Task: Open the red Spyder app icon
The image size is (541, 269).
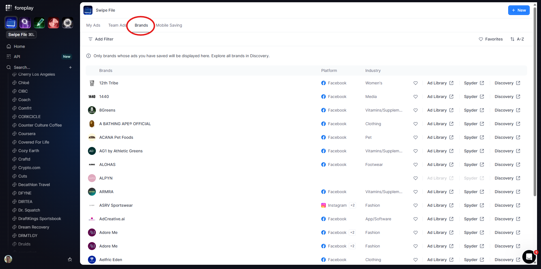Action: (x=53, y=23)
